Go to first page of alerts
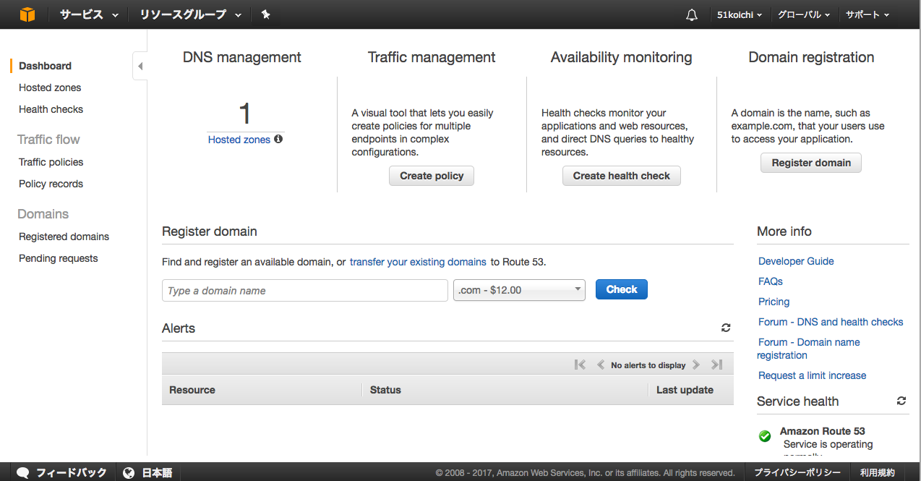921x481 pixels. 580,365
